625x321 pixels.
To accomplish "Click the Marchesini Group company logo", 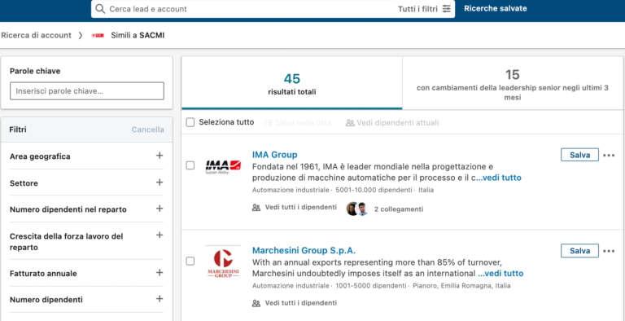I will point(223,262).
